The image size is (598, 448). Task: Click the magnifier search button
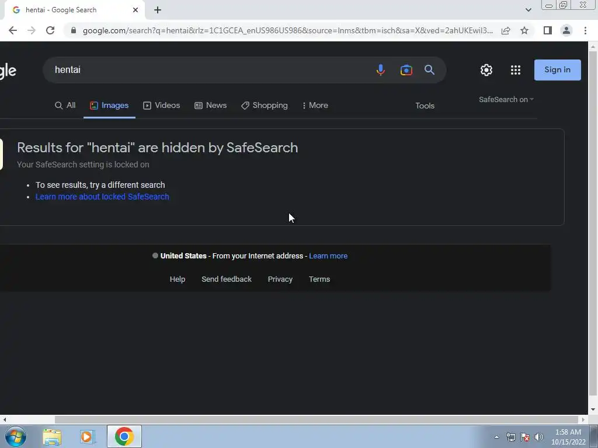pyautogui.click(x=429, y=70)
